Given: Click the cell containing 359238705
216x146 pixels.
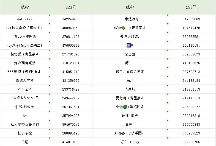Looking at the screenshot, I should coord(191,142).
